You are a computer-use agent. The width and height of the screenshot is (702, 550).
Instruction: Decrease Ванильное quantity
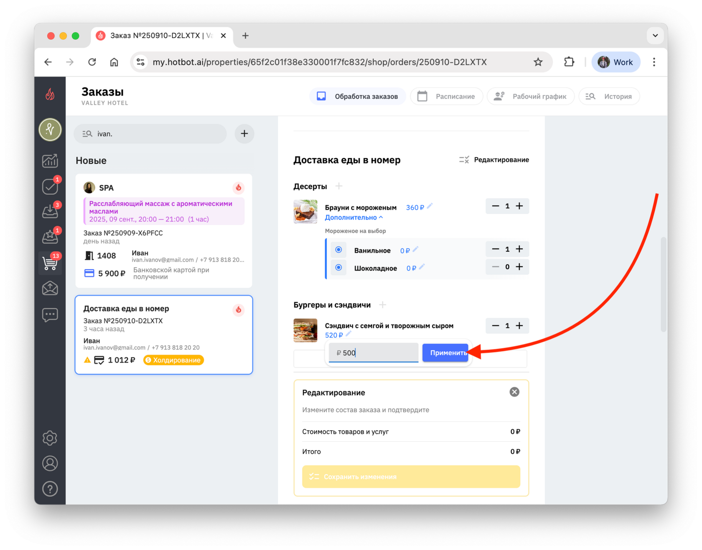tap(496, 249)
